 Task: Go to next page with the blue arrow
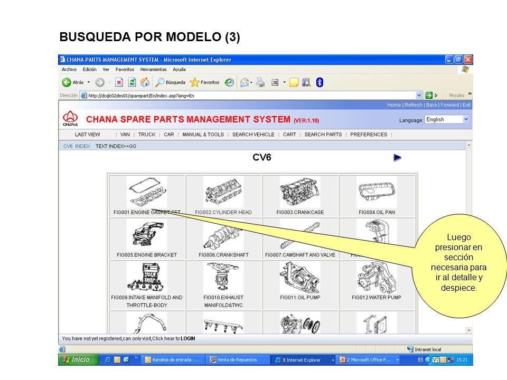(x=397, y=157)
